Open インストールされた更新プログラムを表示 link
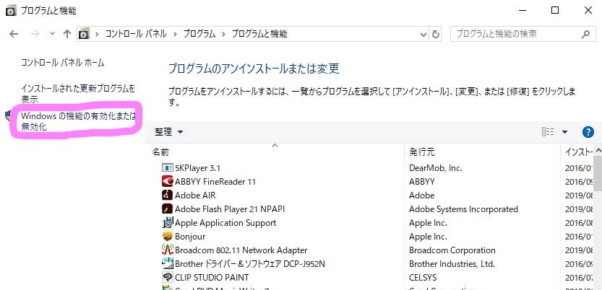The image size is (602, 290). point(78,95)
